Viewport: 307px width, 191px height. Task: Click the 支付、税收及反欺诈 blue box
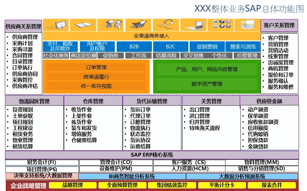click(x=60, y=46)
